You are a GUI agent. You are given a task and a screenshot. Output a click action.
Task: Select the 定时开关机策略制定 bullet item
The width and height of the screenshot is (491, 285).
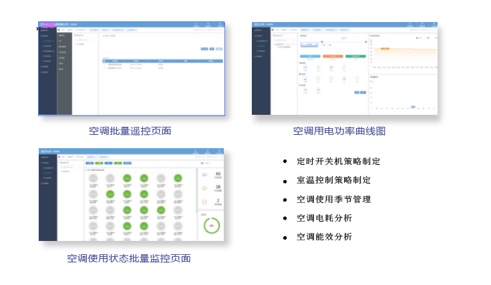click(x=338, y=162)
